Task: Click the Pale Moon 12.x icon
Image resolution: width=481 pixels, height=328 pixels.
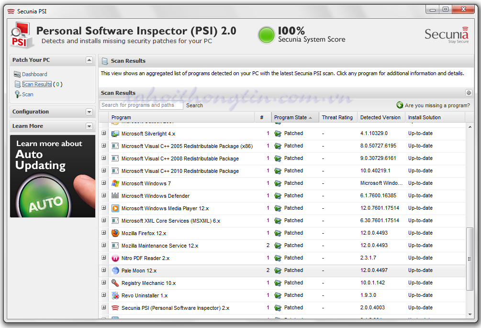Action: (x=115, y=271)
